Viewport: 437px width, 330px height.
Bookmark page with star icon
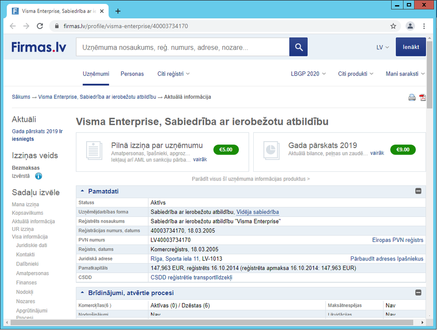pyautogui.click(x=393, y=26)
